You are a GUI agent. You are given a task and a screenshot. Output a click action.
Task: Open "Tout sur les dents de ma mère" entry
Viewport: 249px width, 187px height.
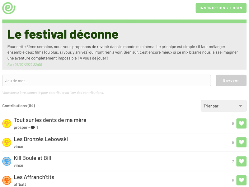point(50,120)
